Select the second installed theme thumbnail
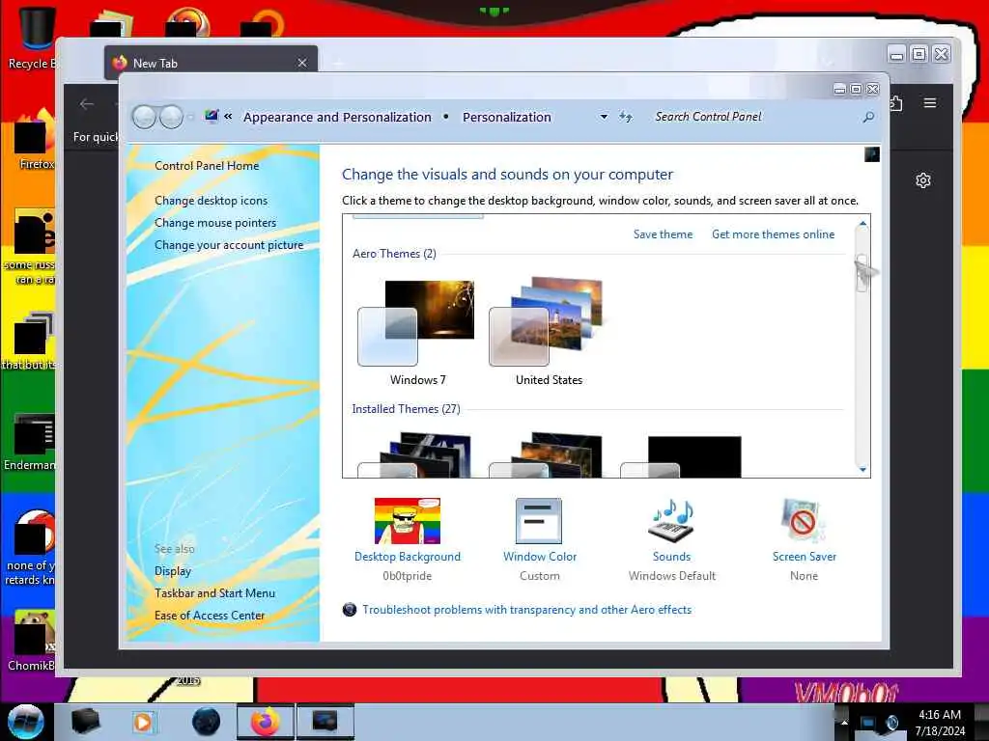This screenshot has height=741, width=989. point(547,454)
